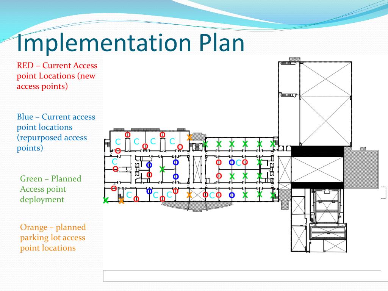Click the green X outside the building's lower-left corner
Viewport: 388px width, 291px height.
(x=106, y=200)
